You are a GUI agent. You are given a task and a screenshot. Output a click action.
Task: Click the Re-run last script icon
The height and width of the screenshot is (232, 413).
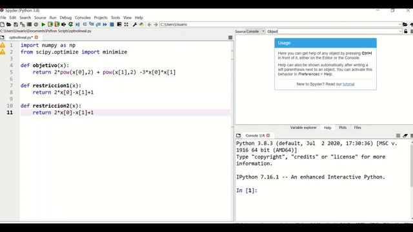click(70, 24)
